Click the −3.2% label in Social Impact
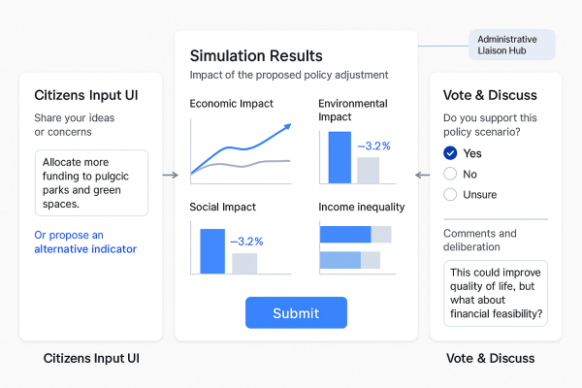Image resolution: width=582 pixels, height=388 pixels. [246, 241]
